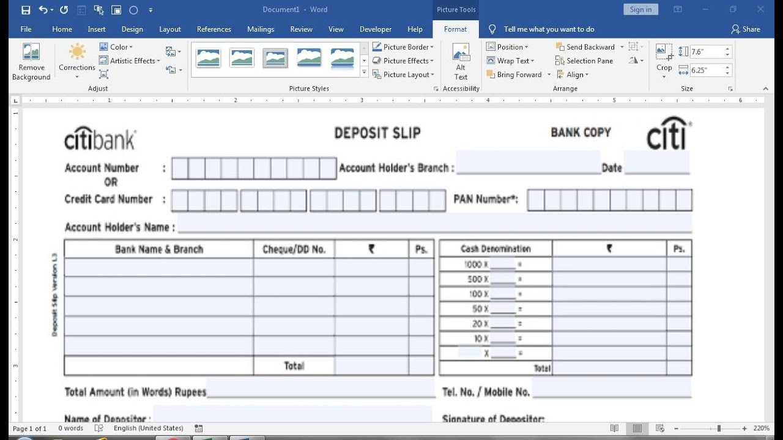Open the Customize Quick Access Toolbar arrow

click(150, 10)
